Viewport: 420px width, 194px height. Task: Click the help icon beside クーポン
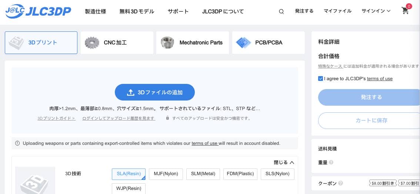[x=340, y=183]
